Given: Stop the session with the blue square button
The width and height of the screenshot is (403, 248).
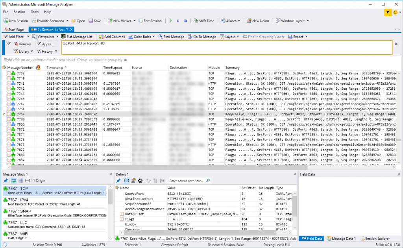Looking at the screenshot, I should pos(185,21).
